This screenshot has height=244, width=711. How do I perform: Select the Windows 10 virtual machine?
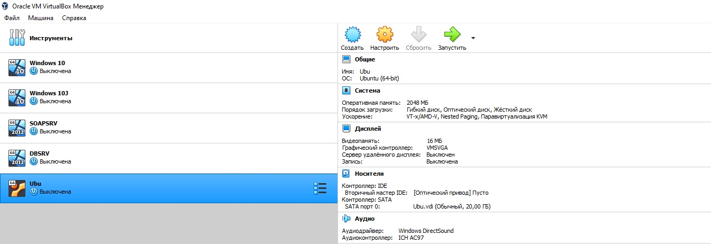pyautogui.click(x=169, y=68)
